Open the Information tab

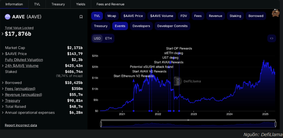tap(14, 4)
